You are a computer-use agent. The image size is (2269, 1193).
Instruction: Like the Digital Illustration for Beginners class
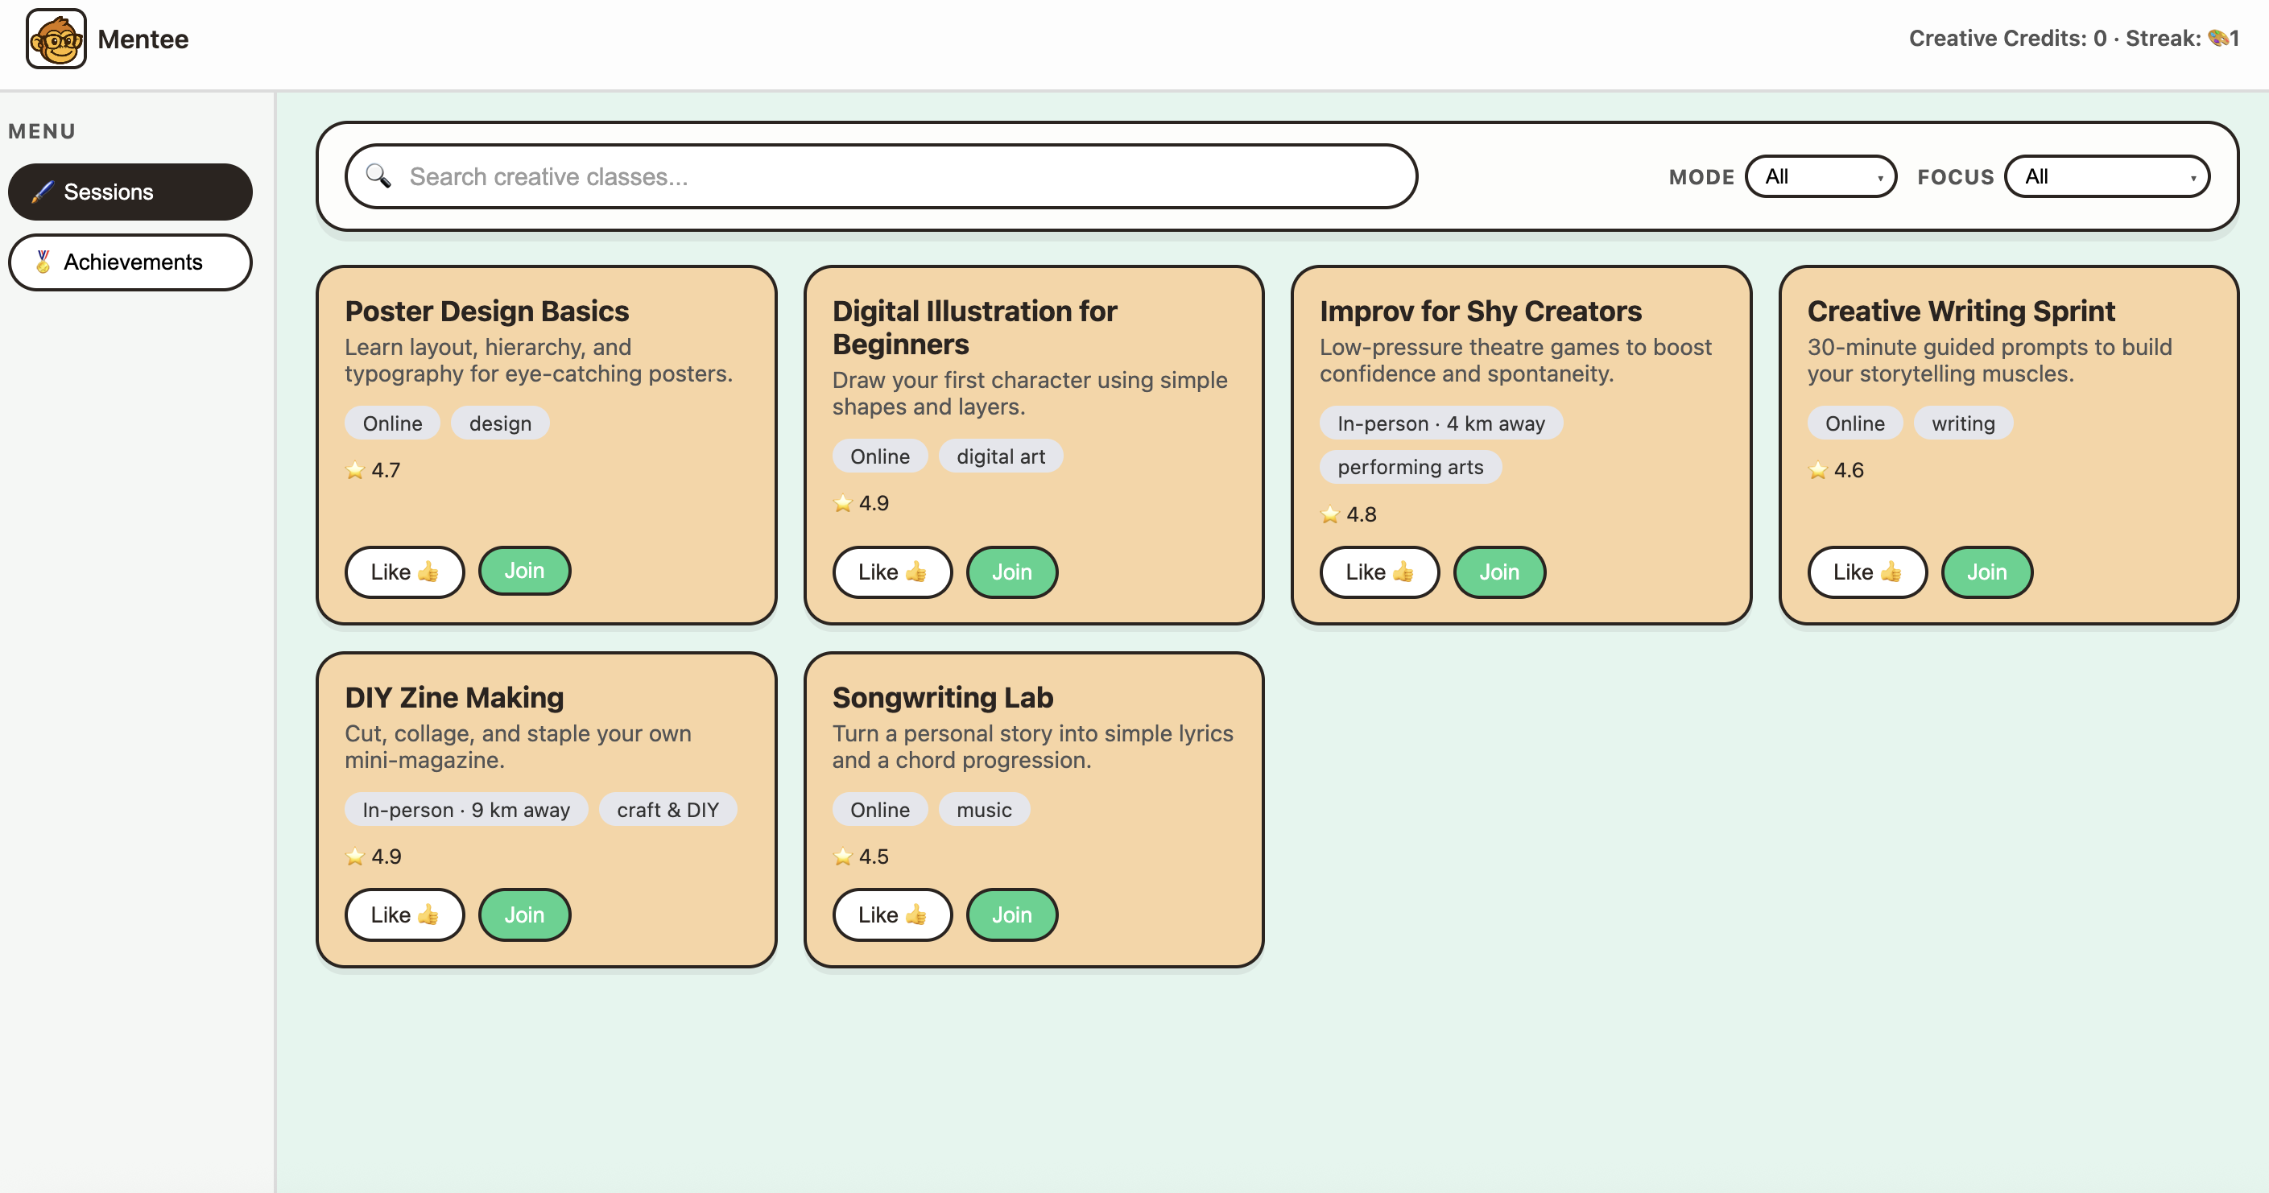[891, 572]
